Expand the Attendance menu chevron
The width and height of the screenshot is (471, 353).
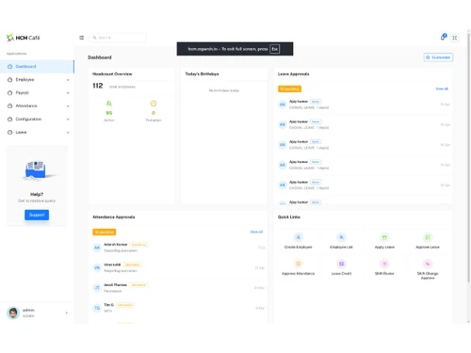point(68,106)
